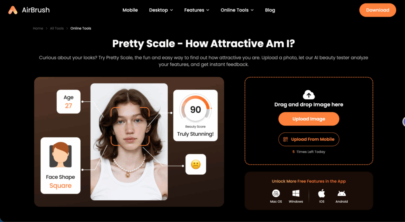Click the QR code icon on Upload From Mobile

(286, 139)
